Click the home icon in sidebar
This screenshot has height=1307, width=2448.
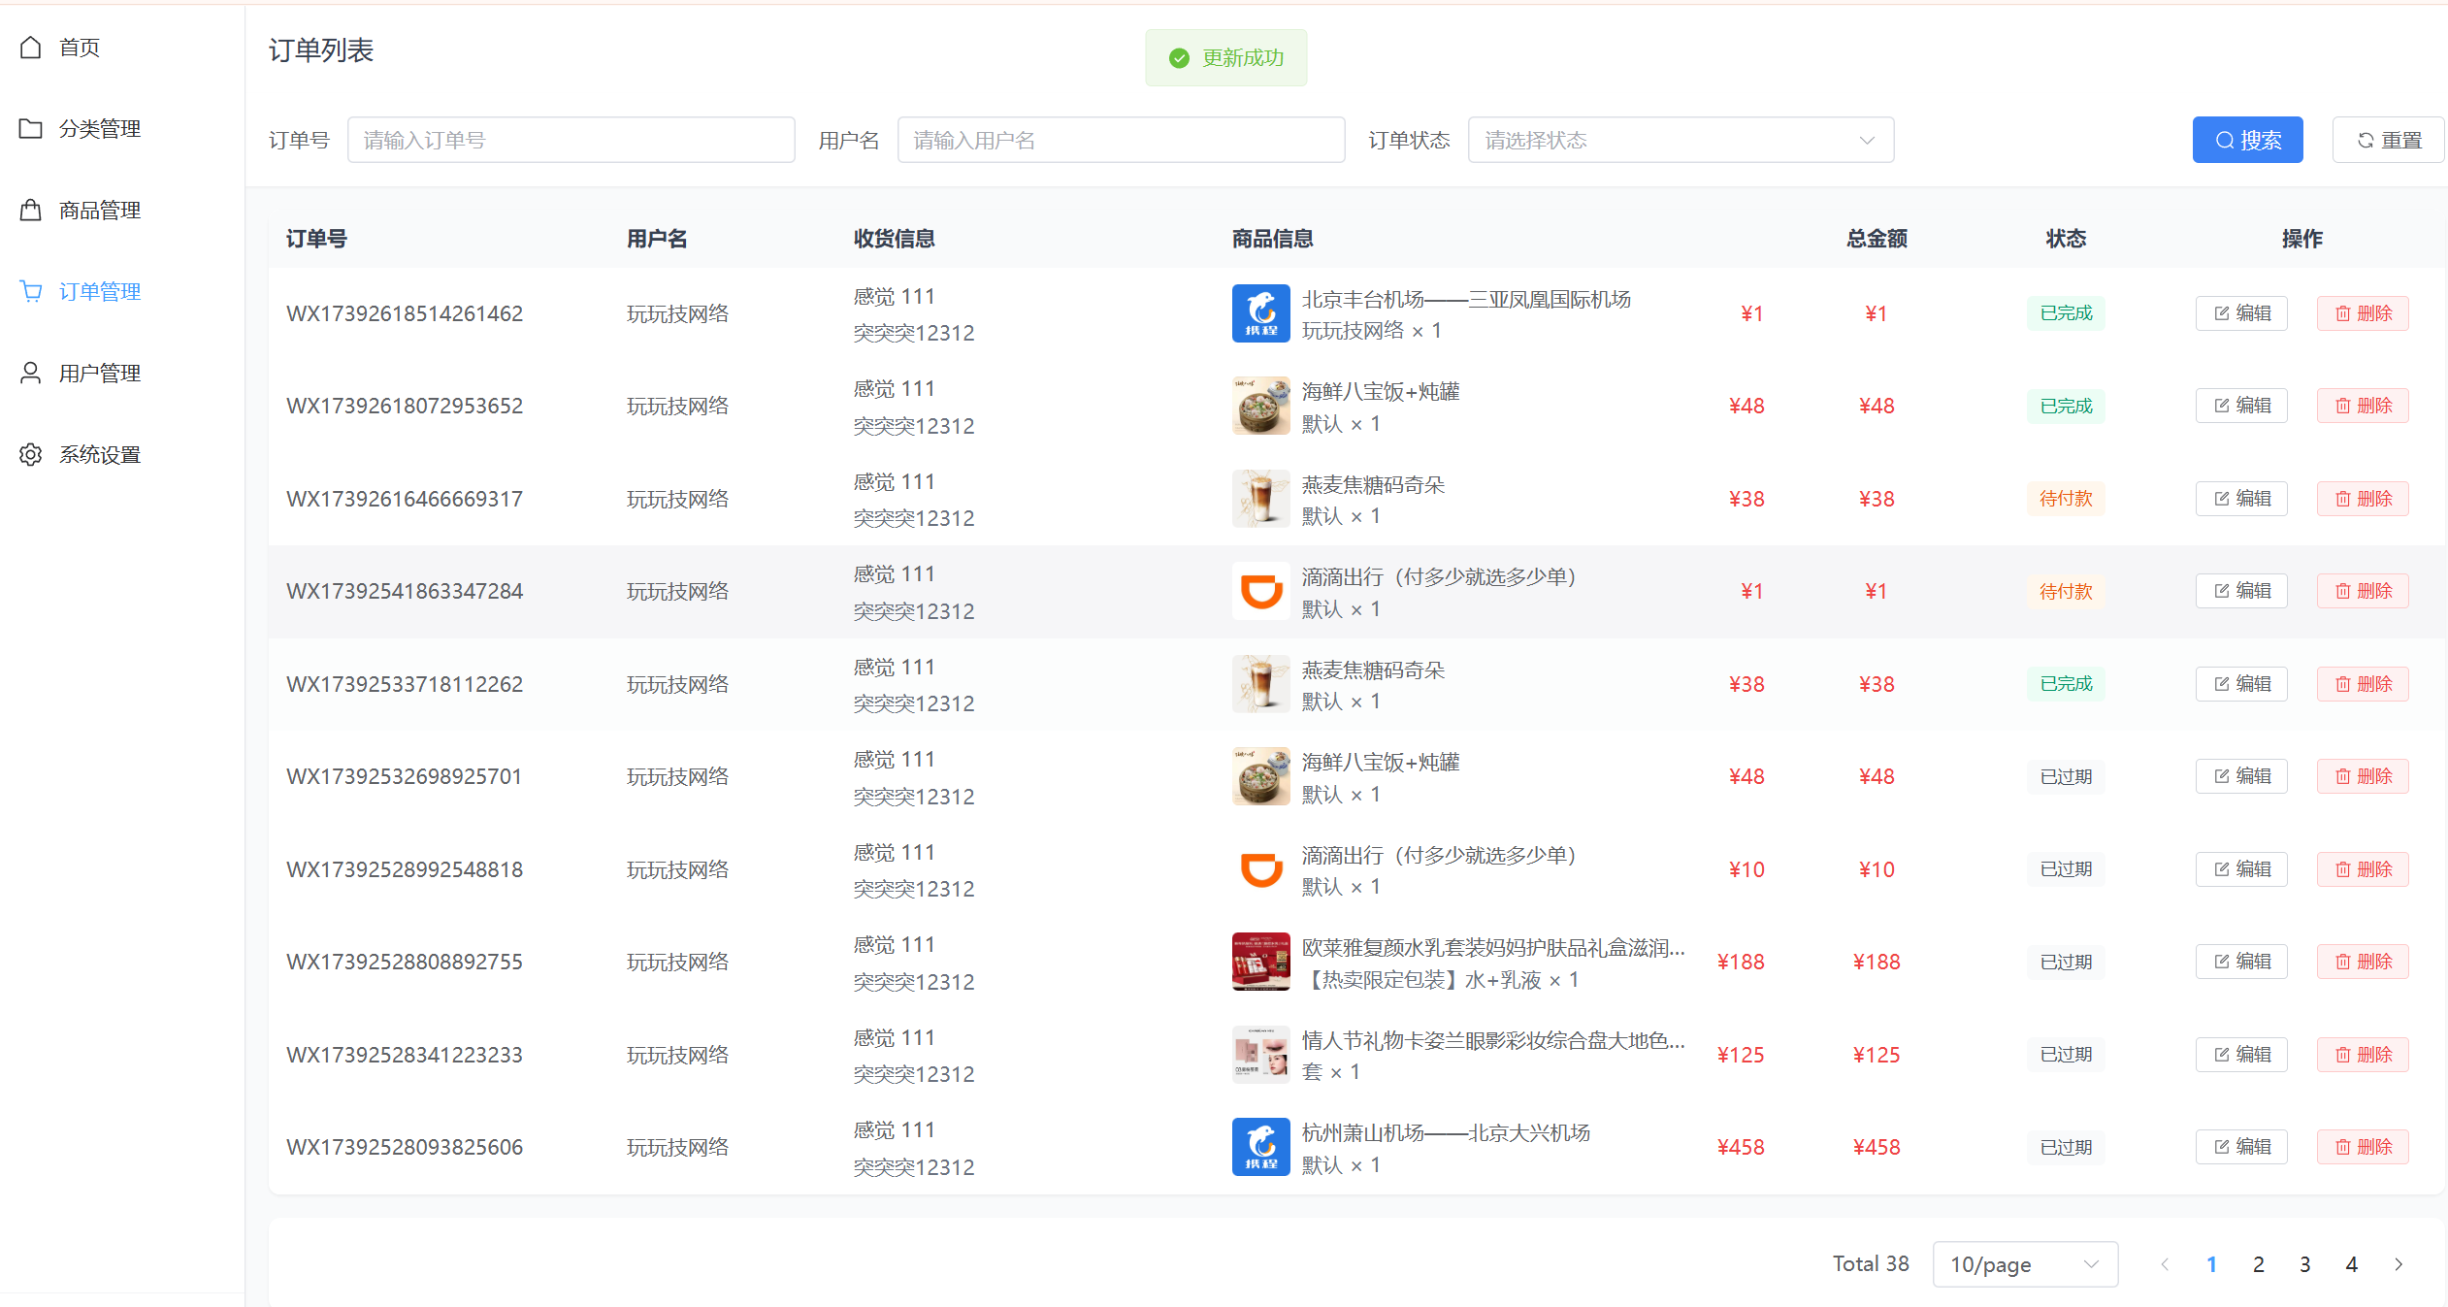pos(31,48)
